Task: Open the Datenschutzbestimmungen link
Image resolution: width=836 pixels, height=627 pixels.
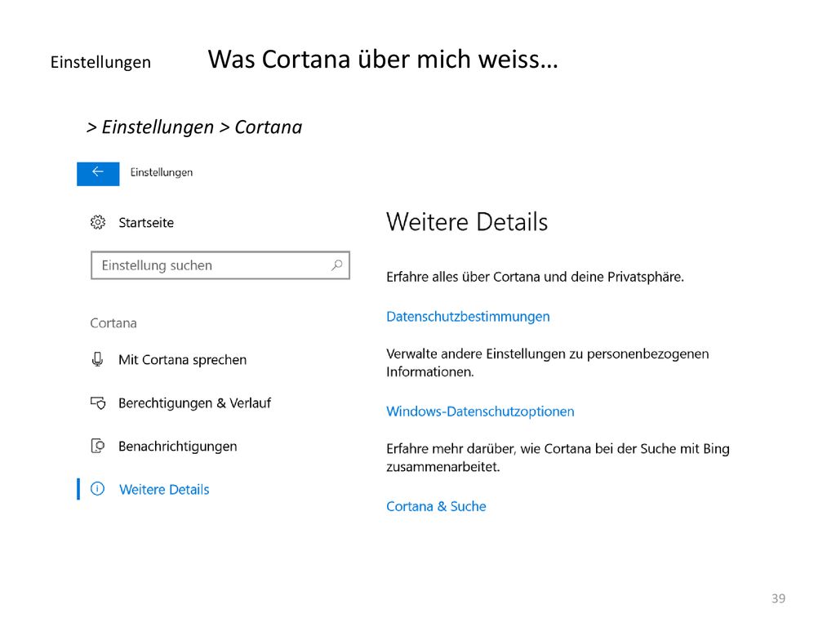Action: (x=468, y=317)
